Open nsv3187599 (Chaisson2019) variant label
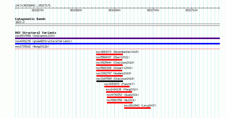 115,79
